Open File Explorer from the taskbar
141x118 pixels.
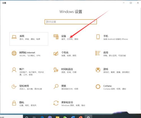click(x=58, y=117)
